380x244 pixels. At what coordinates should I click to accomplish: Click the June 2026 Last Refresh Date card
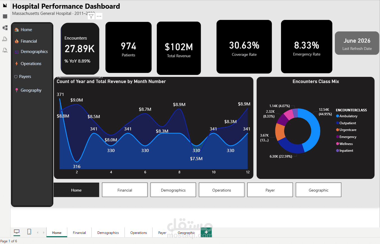[x=357, y=43]
